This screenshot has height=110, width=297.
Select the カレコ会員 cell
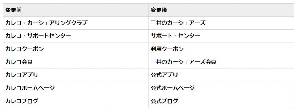click(76, 62)
